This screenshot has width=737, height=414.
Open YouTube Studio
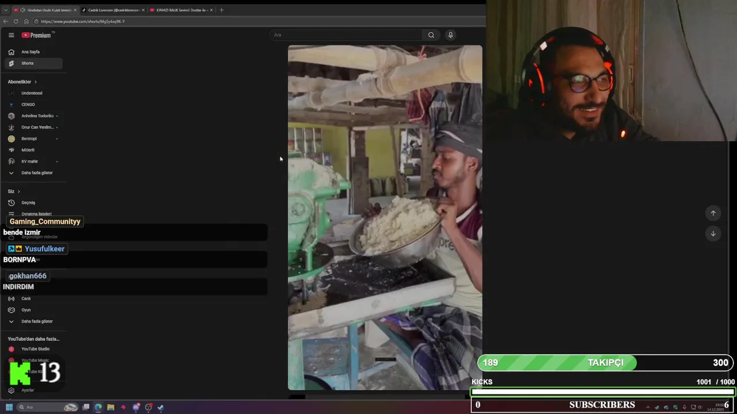(33, 349)
